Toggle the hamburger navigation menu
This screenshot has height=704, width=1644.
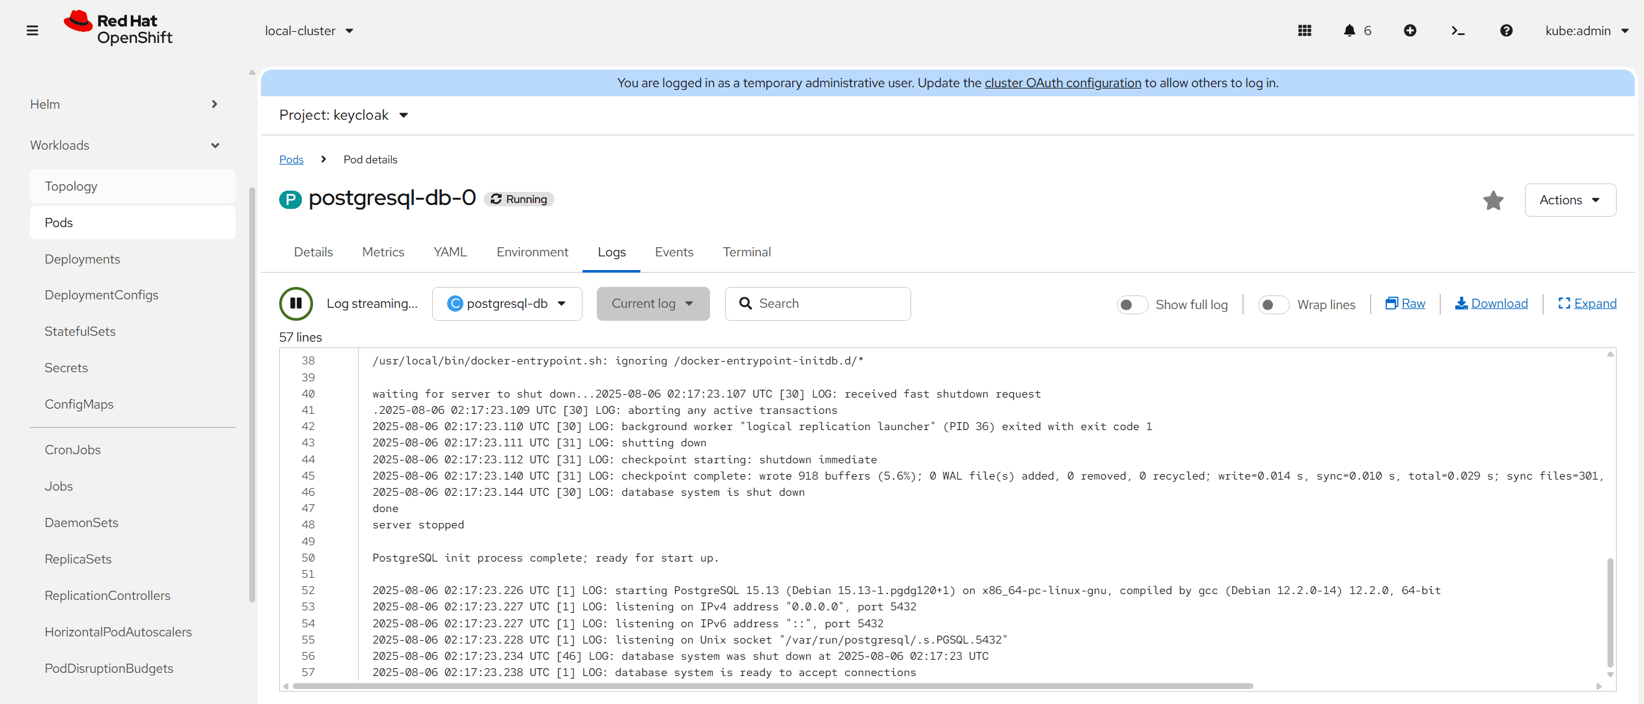click(x=32, y=31)
